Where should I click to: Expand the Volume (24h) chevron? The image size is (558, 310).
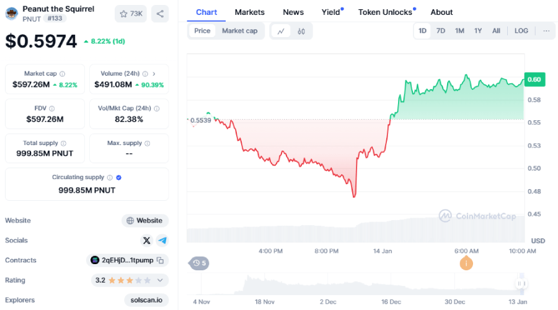click(x=154, y=74)
